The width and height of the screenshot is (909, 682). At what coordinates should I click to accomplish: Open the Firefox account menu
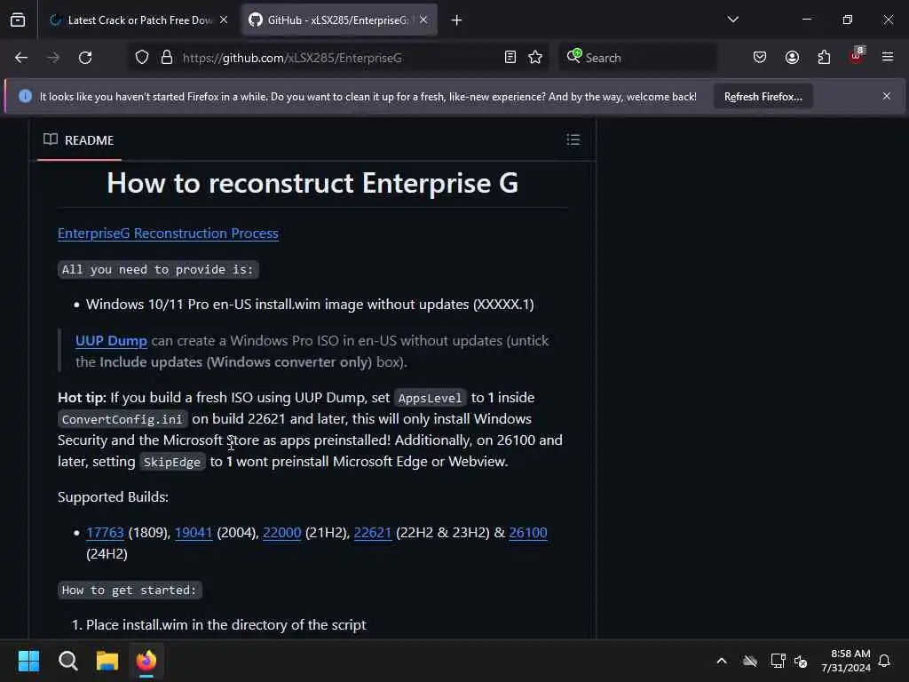click(x=792, y=58)
